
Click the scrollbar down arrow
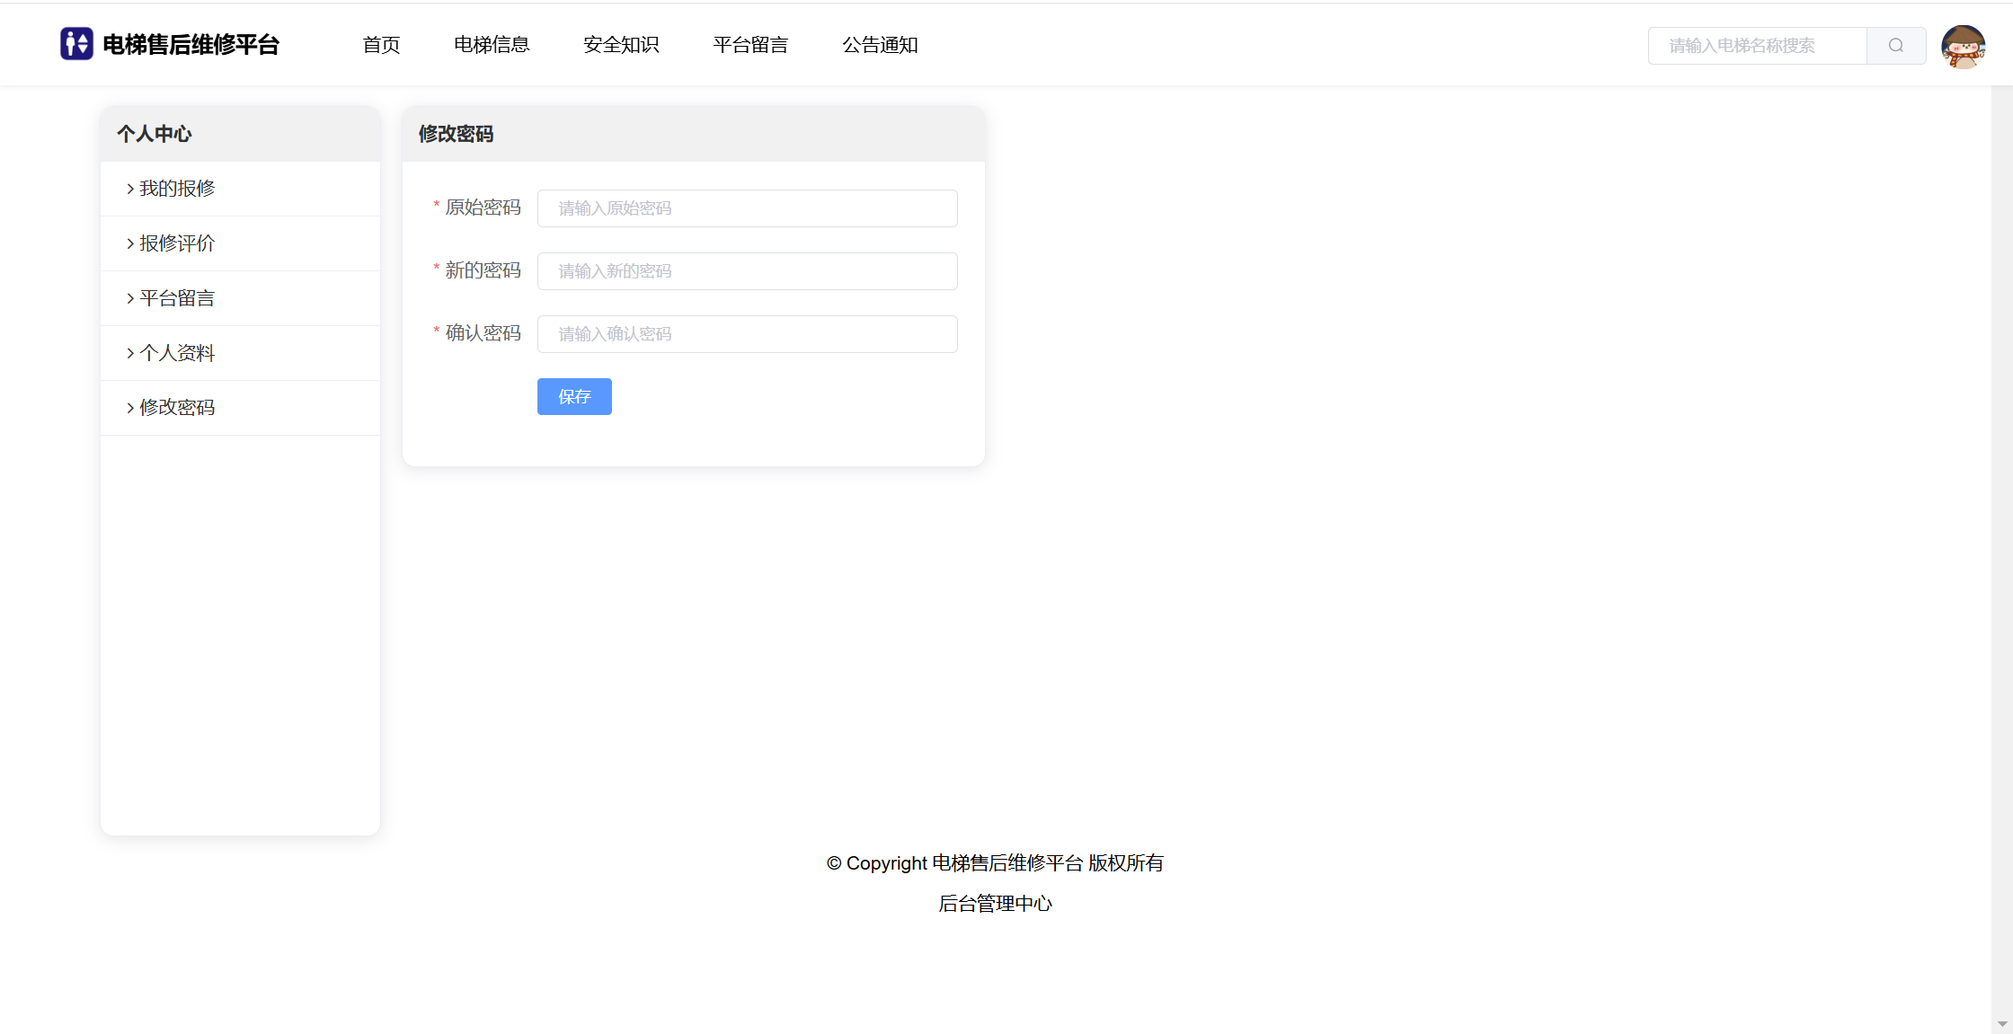[x=2001, y=1024]
